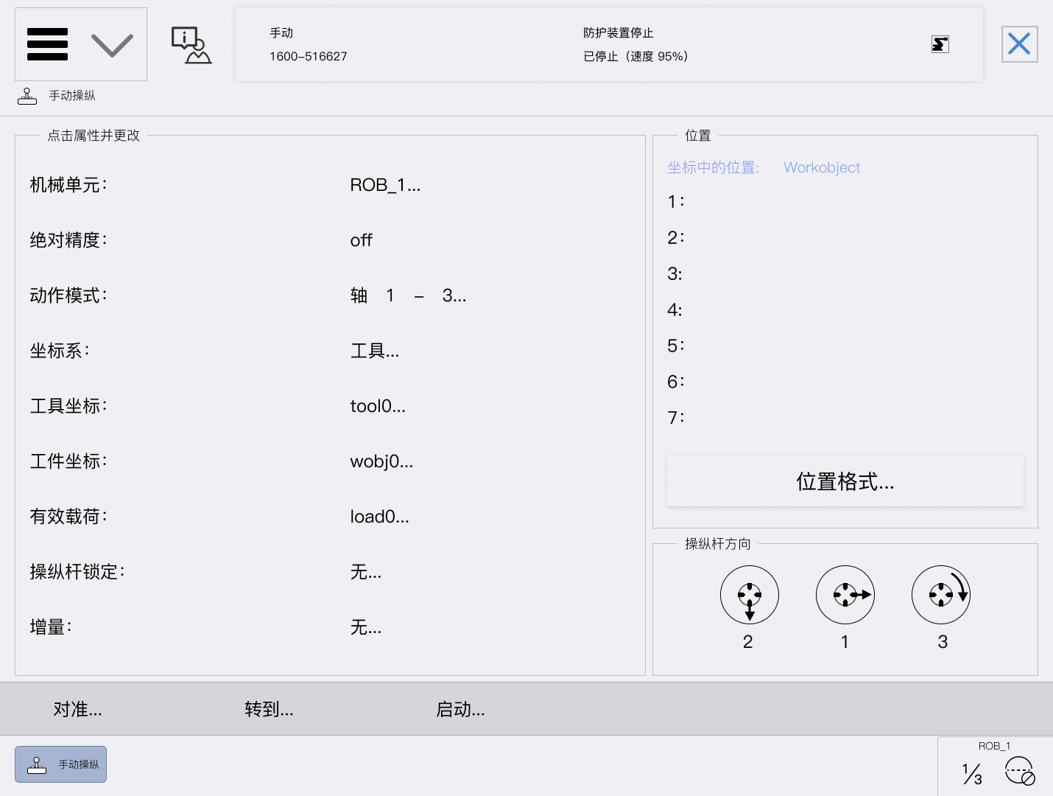The image size is (1053, 796).
Task: Click joystick direction icon for axis 1
Action: [x=845, y=596]
